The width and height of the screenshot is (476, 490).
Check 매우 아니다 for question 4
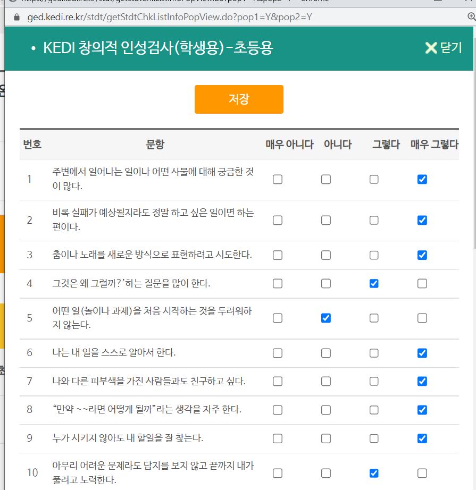(278, 283)
